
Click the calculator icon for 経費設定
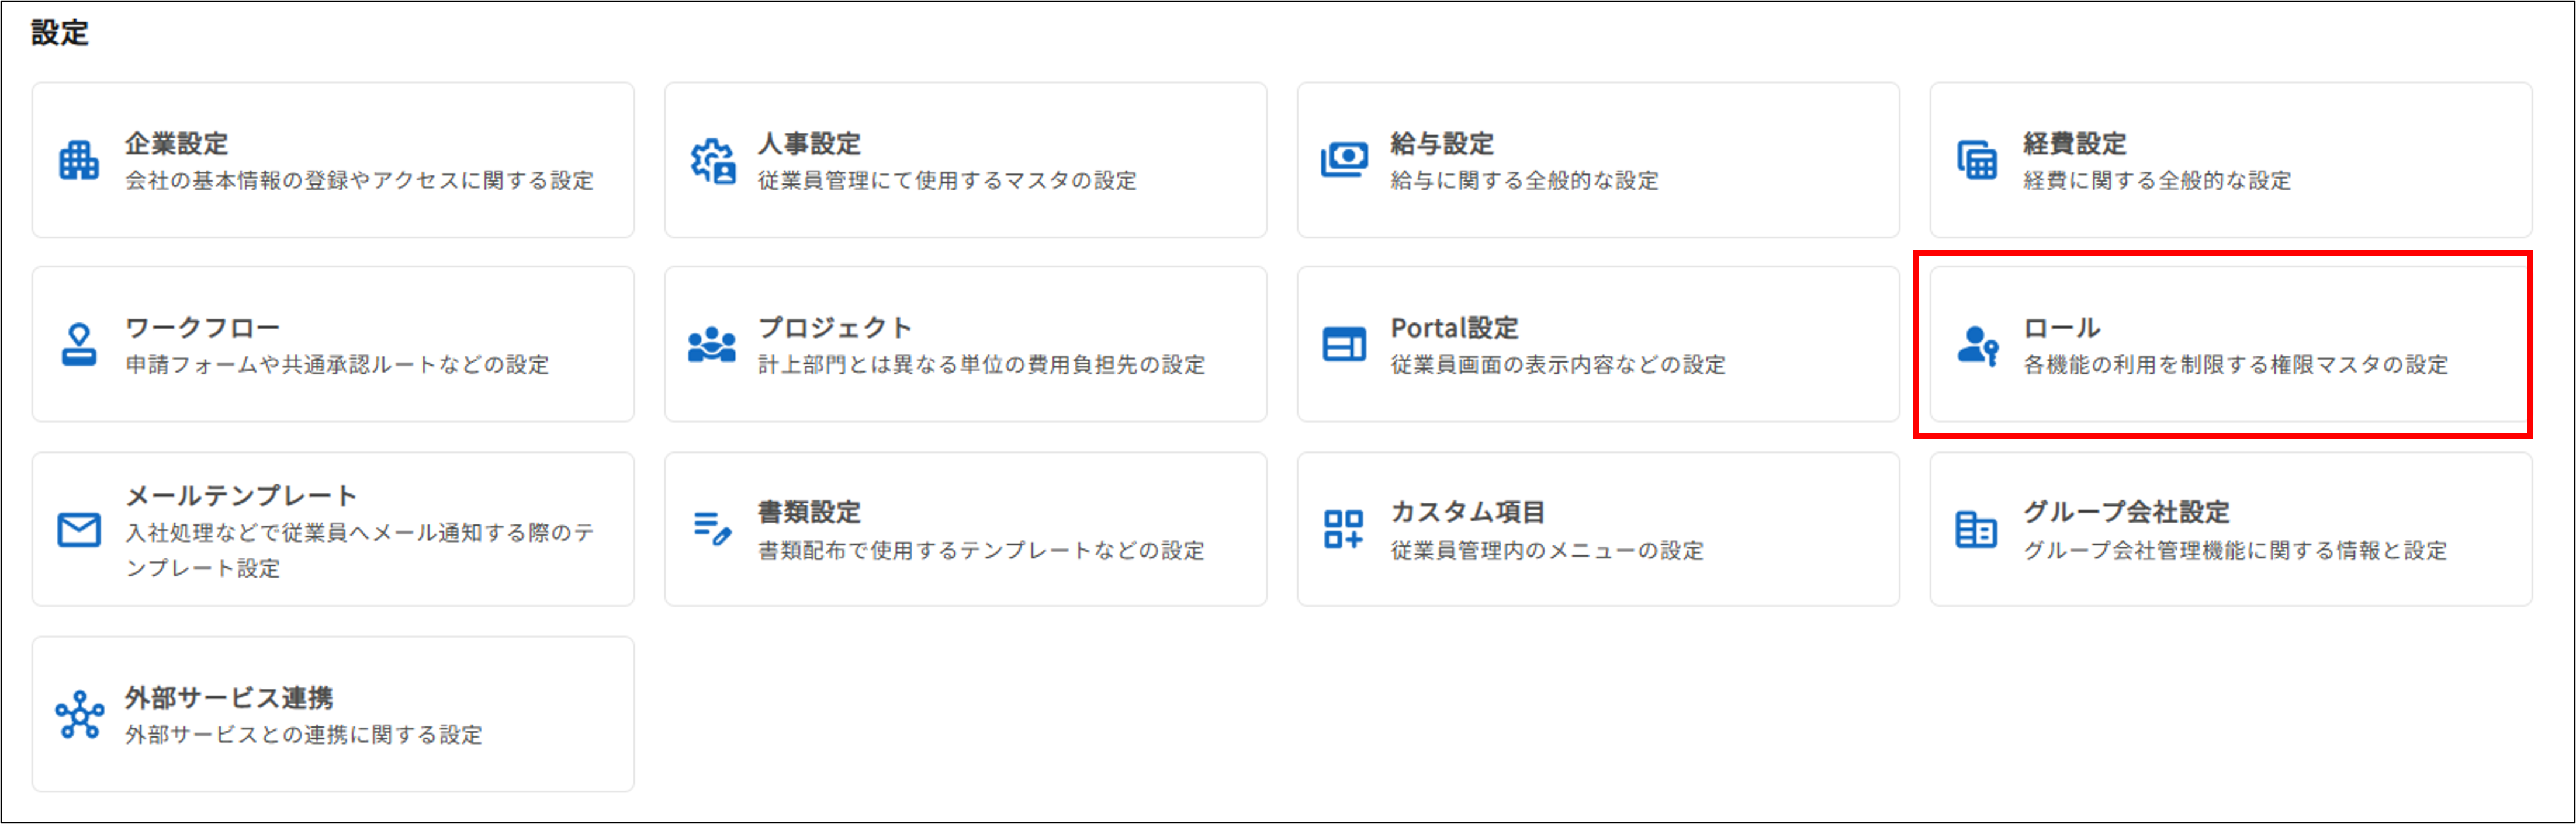1977,161
